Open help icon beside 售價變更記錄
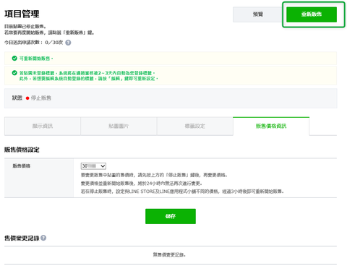 tap(43, 238)
